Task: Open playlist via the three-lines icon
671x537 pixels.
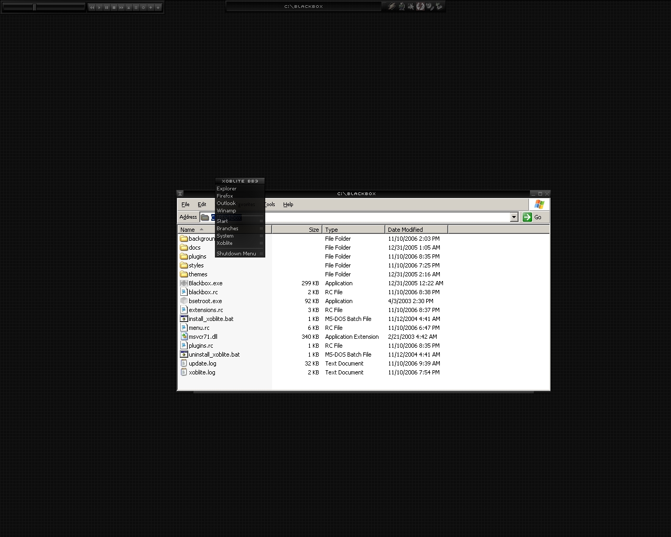Action: pos(136,7)
